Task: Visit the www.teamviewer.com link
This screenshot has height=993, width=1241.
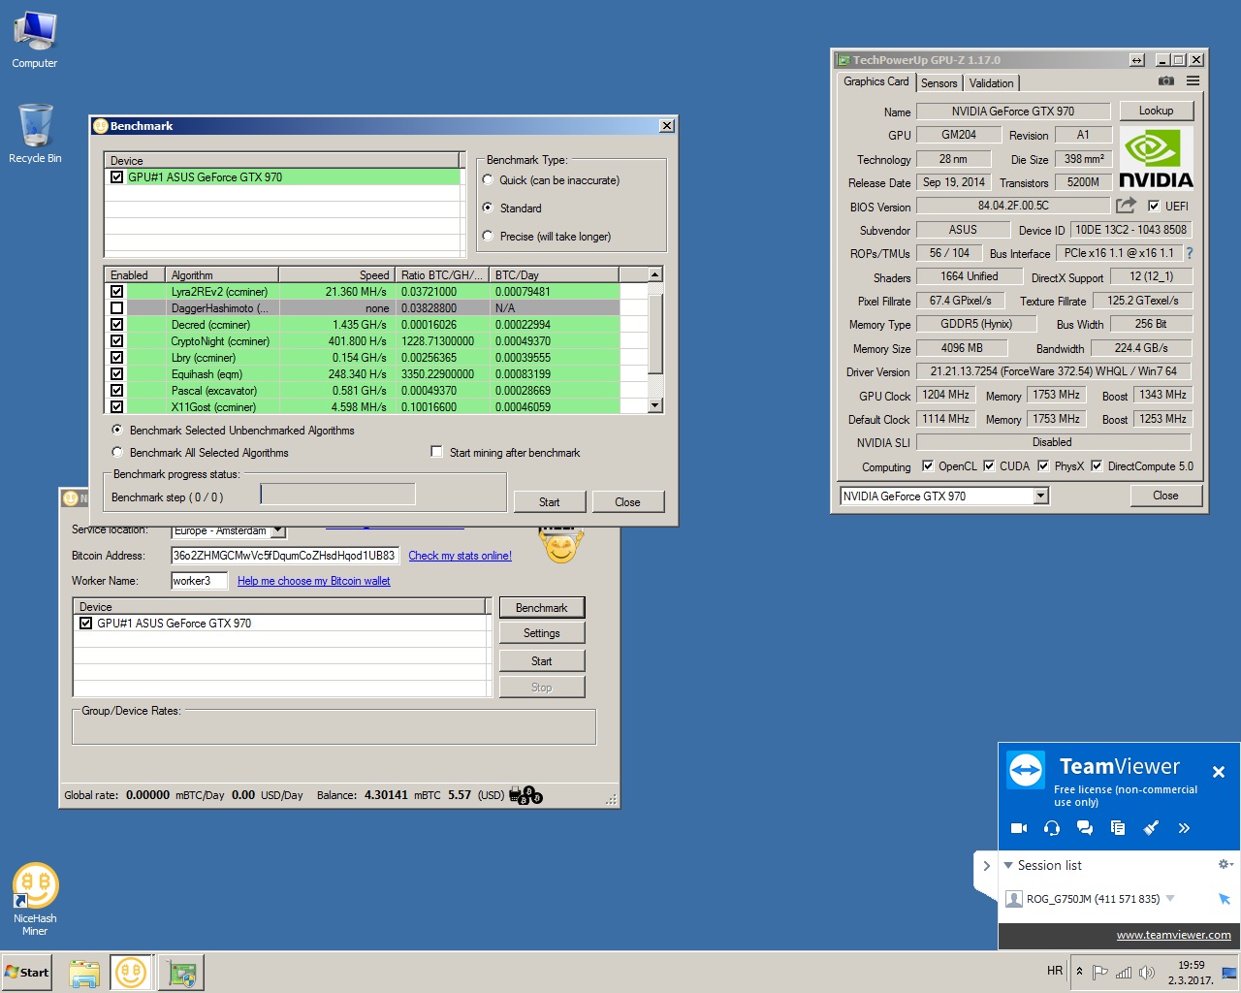Action: click(1174, 935)
